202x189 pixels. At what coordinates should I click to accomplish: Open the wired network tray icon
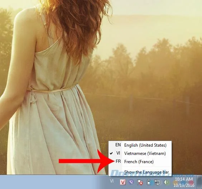157,182
